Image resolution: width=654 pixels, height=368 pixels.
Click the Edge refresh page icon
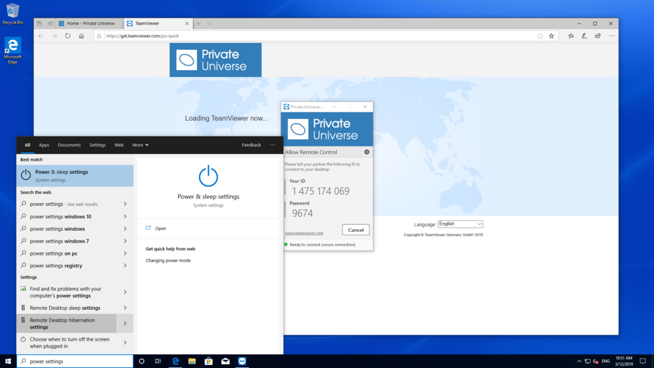67,36
